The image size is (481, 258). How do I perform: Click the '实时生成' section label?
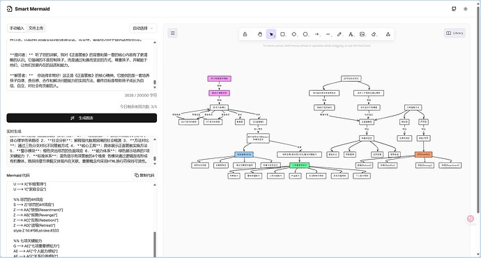point(14,131)
